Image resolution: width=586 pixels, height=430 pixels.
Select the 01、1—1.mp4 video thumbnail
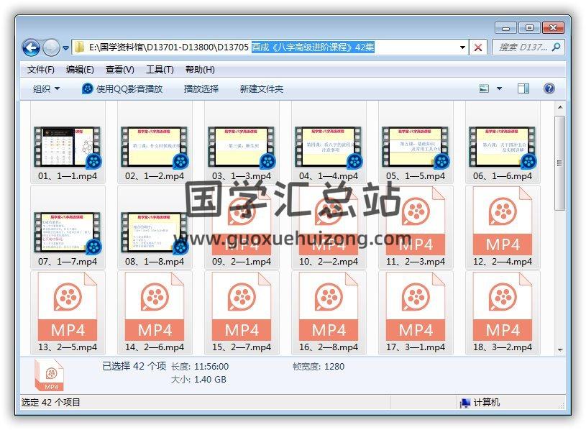click(68, 147)
